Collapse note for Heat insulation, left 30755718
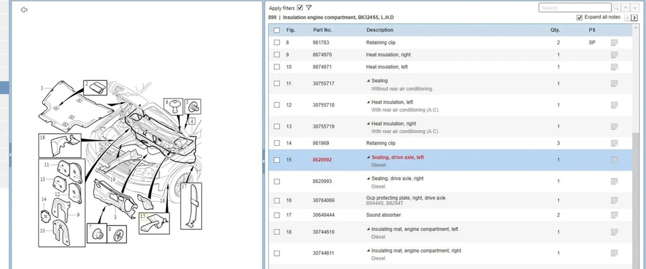Screen dimensions: 646x269 point(368,102)
